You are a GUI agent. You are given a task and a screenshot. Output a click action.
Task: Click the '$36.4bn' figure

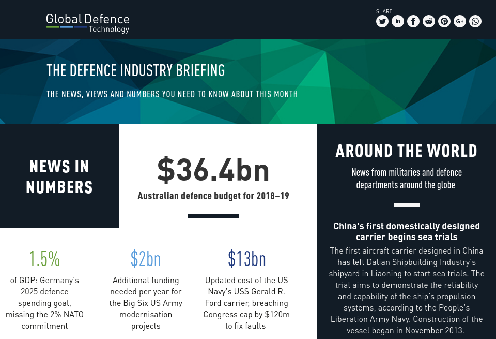[213, 170]
